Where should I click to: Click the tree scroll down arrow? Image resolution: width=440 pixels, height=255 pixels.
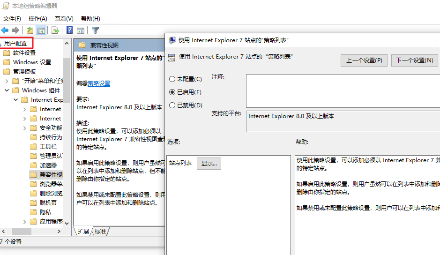tap(67, 223)
